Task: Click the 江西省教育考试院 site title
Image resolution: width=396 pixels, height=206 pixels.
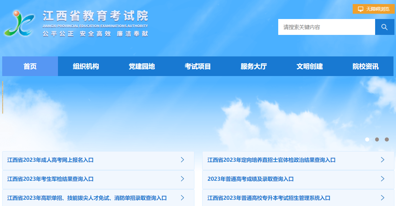Action: click(x=95, y=16)
